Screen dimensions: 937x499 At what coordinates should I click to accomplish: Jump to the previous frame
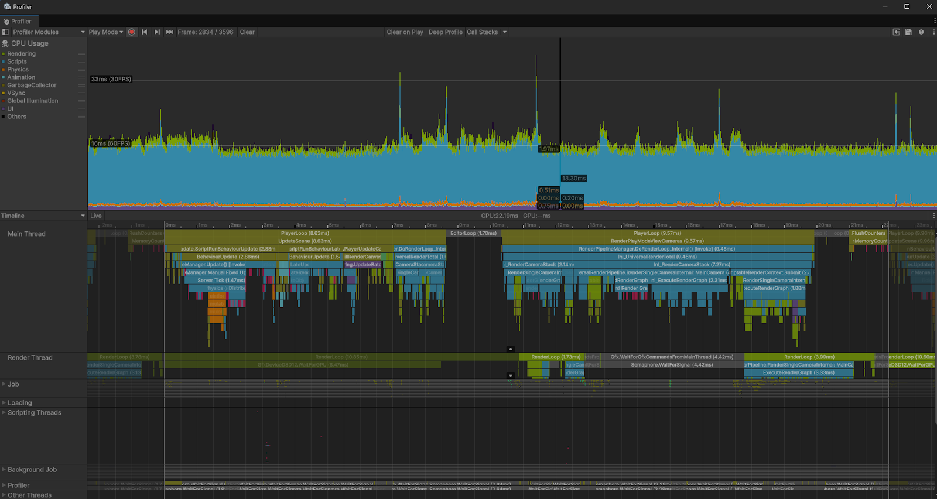pos(144,32)
